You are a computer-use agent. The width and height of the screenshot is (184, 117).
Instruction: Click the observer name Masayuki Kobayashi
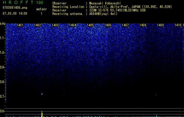[105, 3]
